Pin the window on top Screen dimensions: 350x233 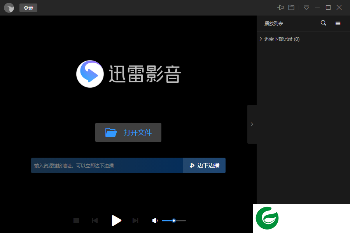tap(280, 8)
